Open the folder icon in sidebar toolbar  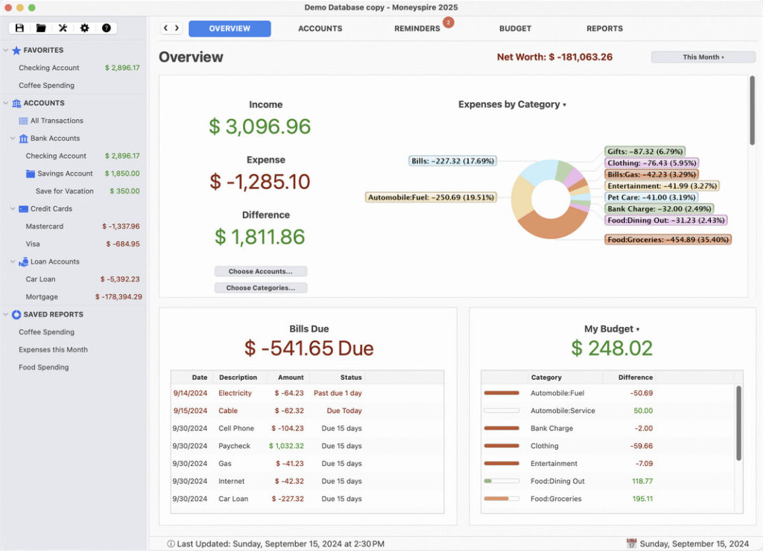point(41,28)
